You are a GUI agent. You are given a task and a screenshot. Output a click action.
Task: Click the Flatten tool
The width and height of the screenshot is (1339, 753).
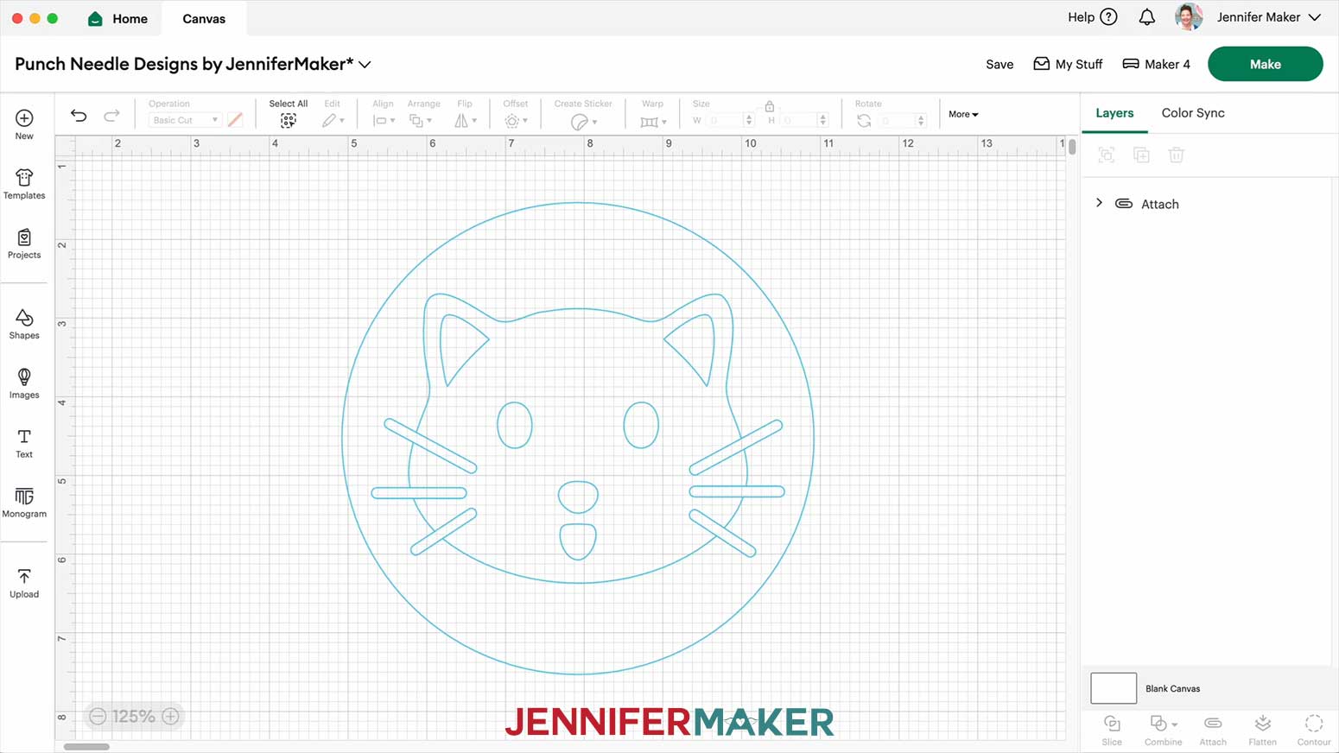click(1262, 730)
